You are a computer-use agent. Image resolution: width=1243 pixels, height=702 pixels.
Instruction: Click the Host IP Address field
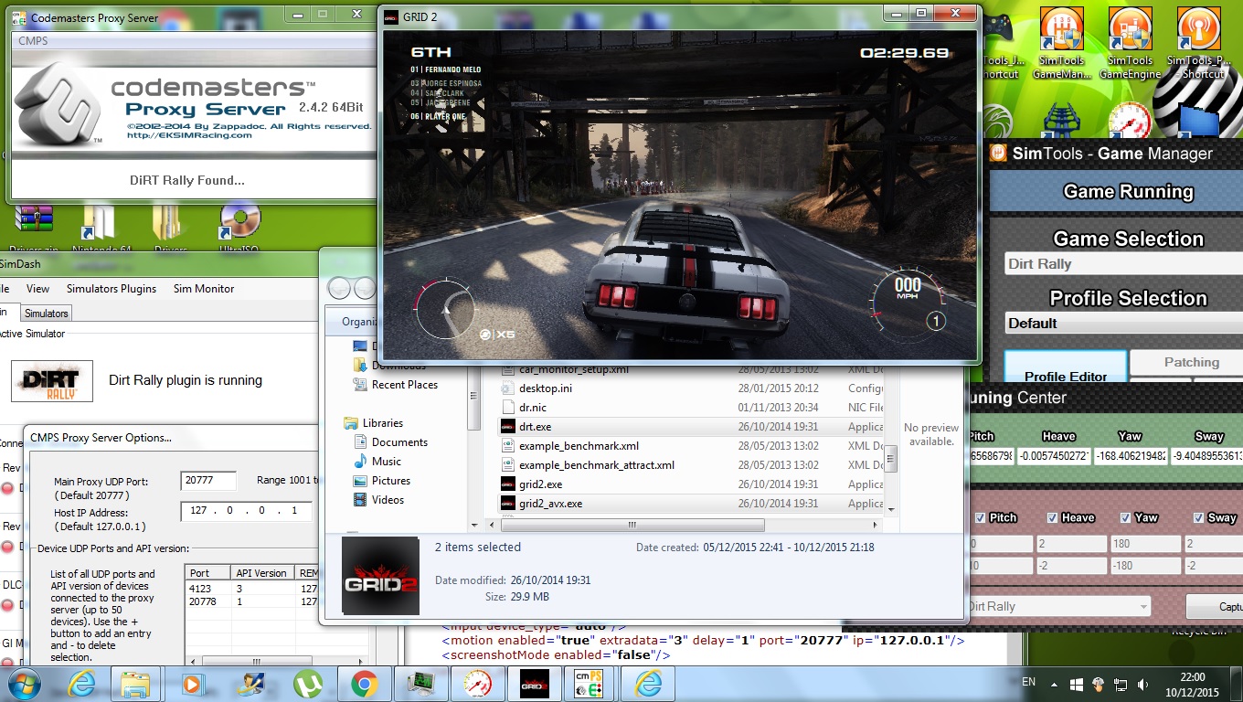(x=247, y=511)
